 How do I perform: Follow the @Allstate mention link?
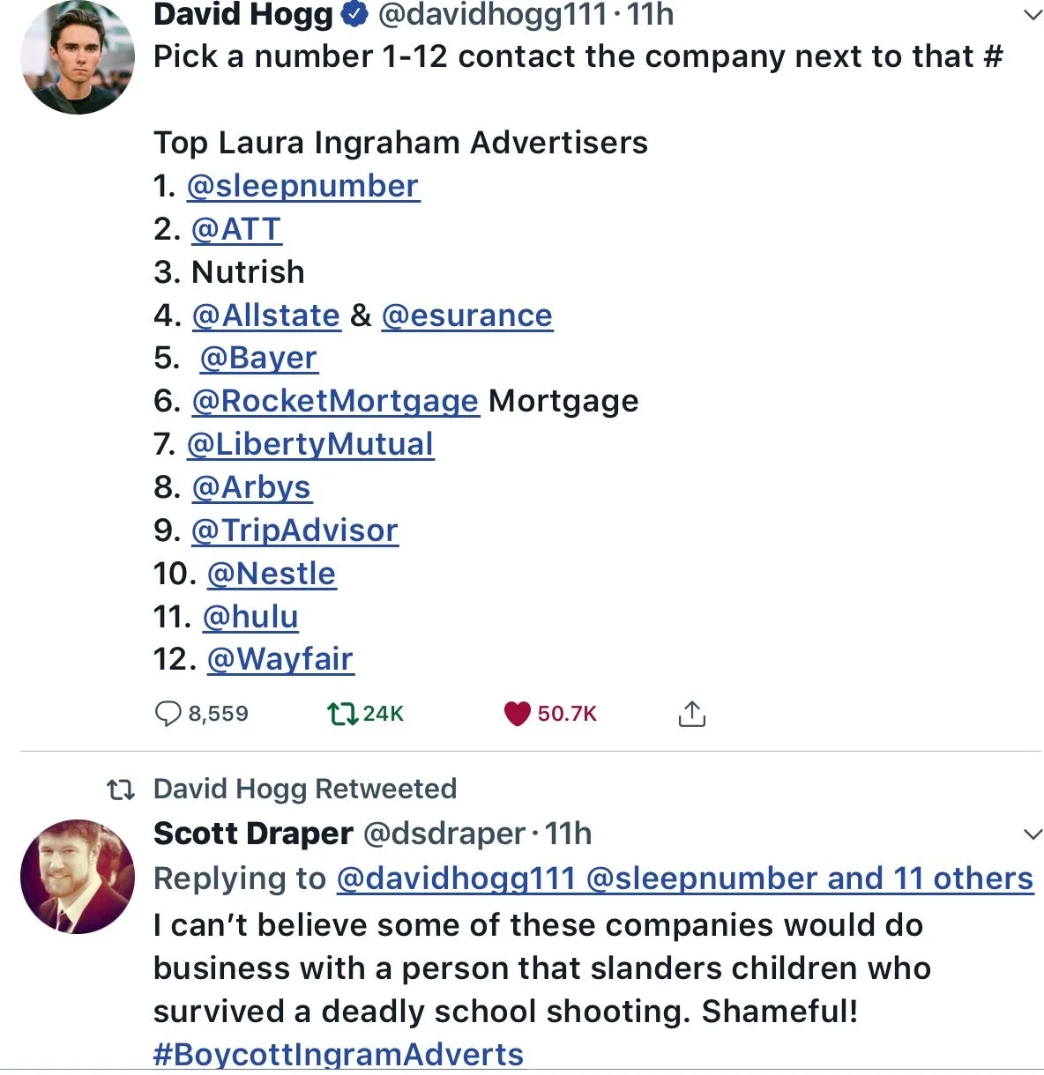266,315
